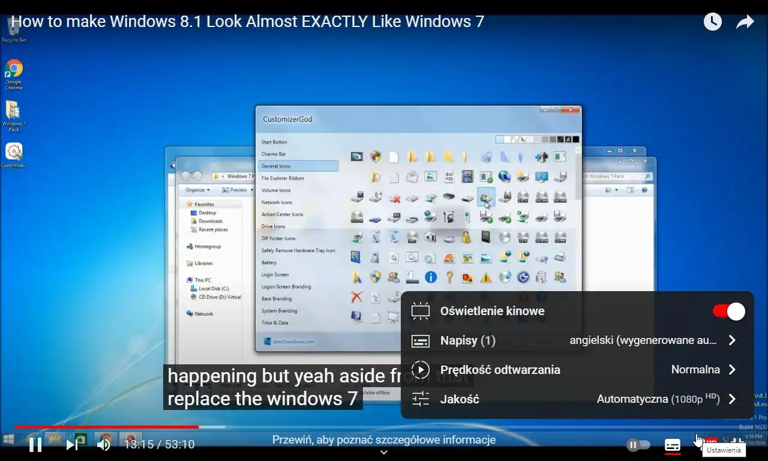The image size is (768, 461).
Task: Select Battery in the CustomizerGod list
Action: 269,262
